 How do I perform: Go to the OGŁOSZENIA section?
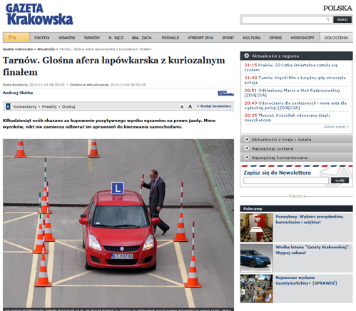(336, 38)
